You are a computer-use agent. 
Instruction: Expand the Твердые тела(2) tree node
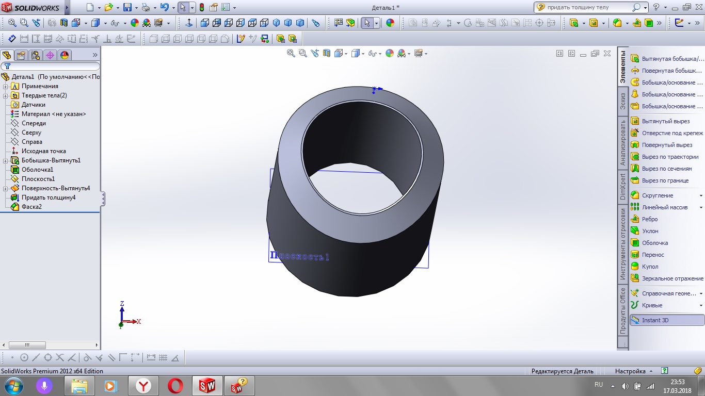pyautogui.click(x=5, y=95)
